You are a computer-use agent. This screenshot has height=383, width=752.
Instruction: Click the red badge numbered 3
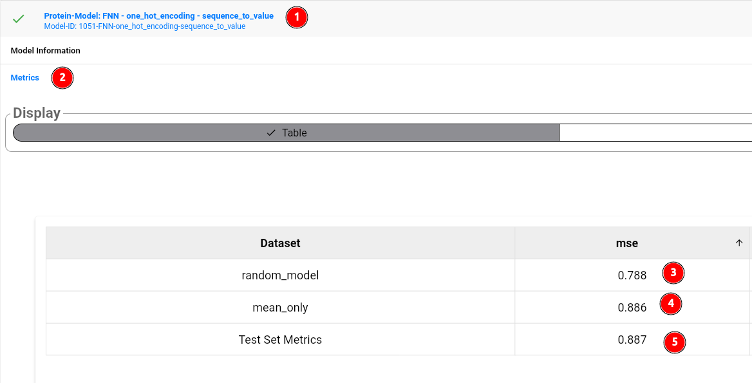(673, 272)
